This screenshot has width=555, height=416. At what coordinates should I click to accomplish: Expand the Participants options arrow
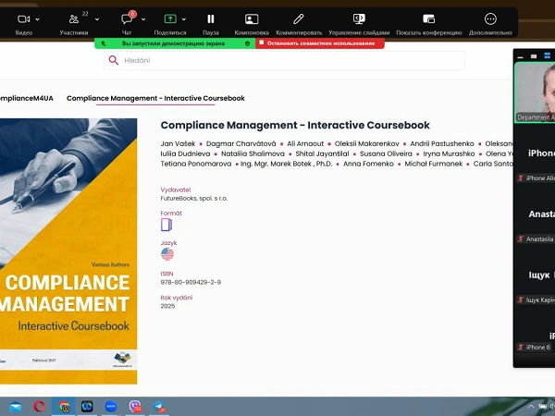tap(97, 18)
